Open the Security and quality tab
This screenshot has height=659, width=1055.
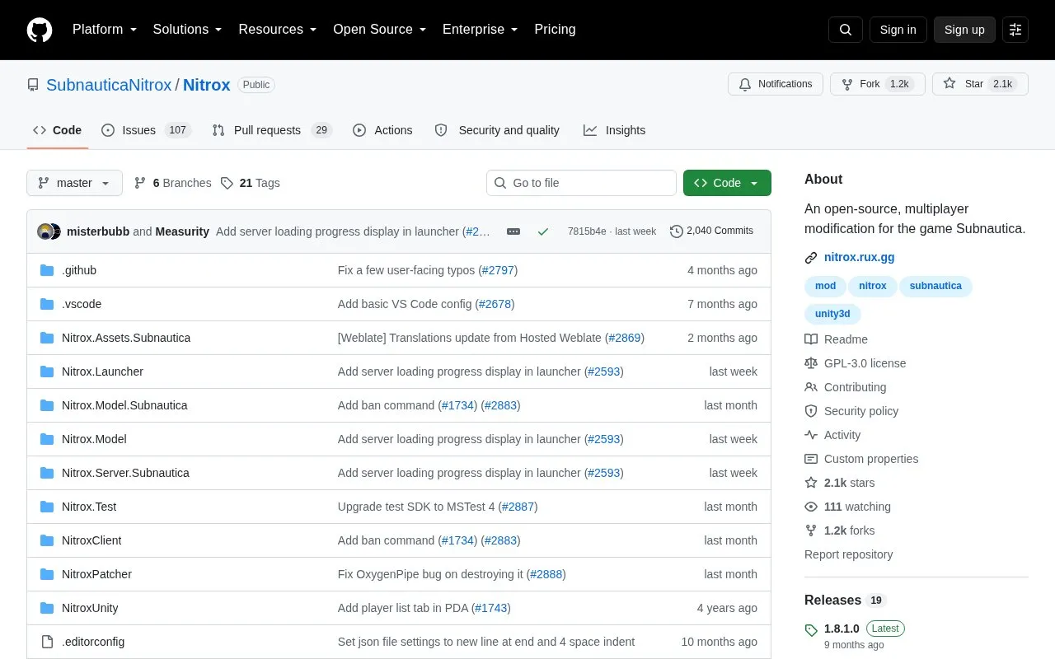tap(497, 130)
